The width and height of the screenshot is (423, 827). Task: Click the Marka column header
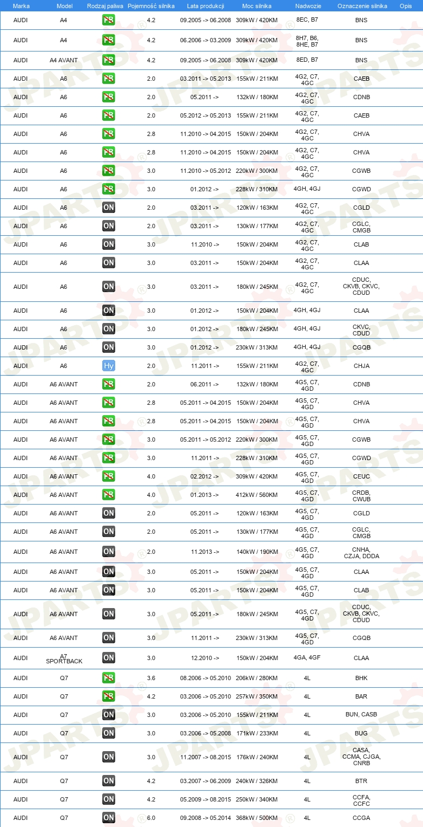pos(21,5)
